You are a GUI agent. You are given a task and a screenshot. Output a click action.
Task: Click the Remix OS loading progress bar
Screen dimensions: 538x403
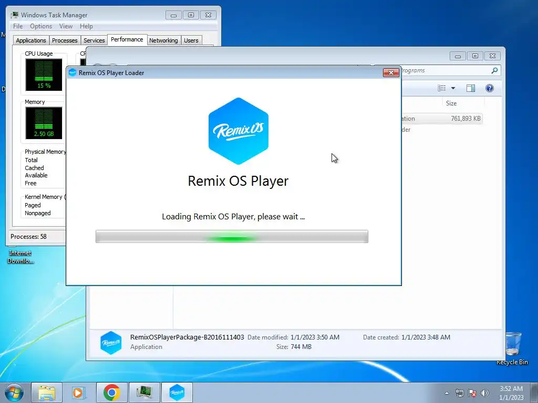232,237
